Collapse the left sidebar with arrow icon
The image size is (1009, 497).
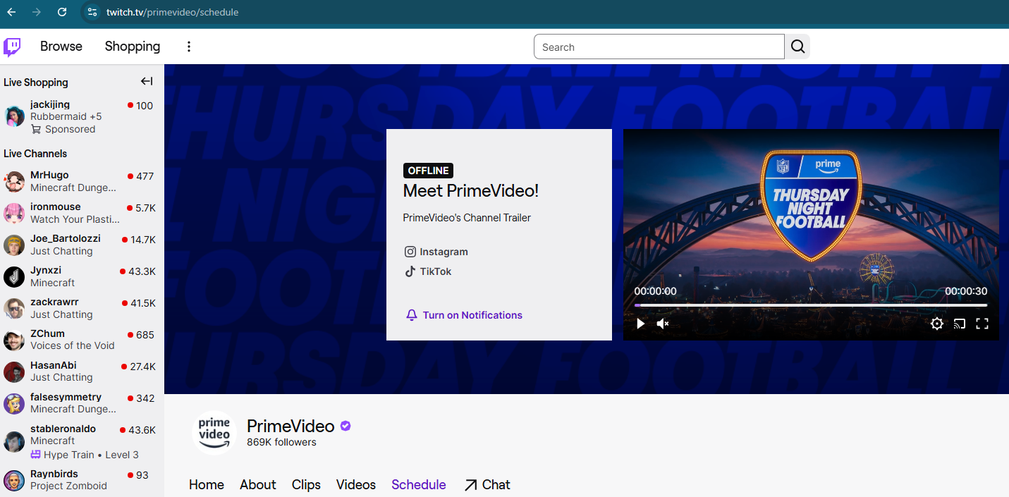click(x=147, y=82)
